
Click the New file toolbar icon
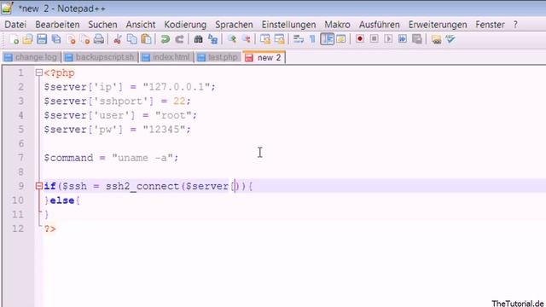coord(15,39)
